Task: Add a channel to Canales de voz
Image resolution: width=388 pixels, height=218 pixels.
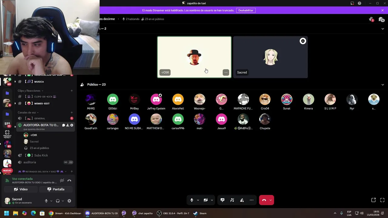Action: (72, 112)
